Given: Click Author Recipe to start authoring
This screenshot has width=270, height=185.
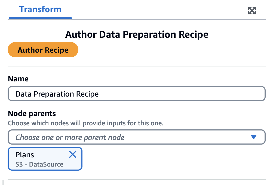Looking at the screenshot, I should pos(43,50).
